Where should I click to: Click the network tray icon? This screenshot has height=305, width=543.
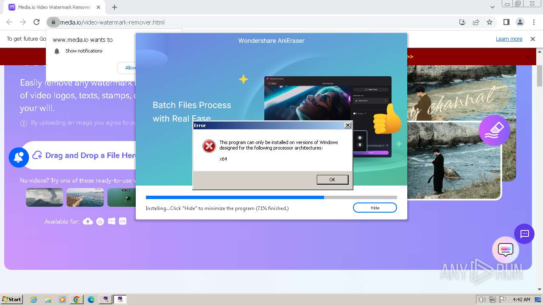coord(493,299)
